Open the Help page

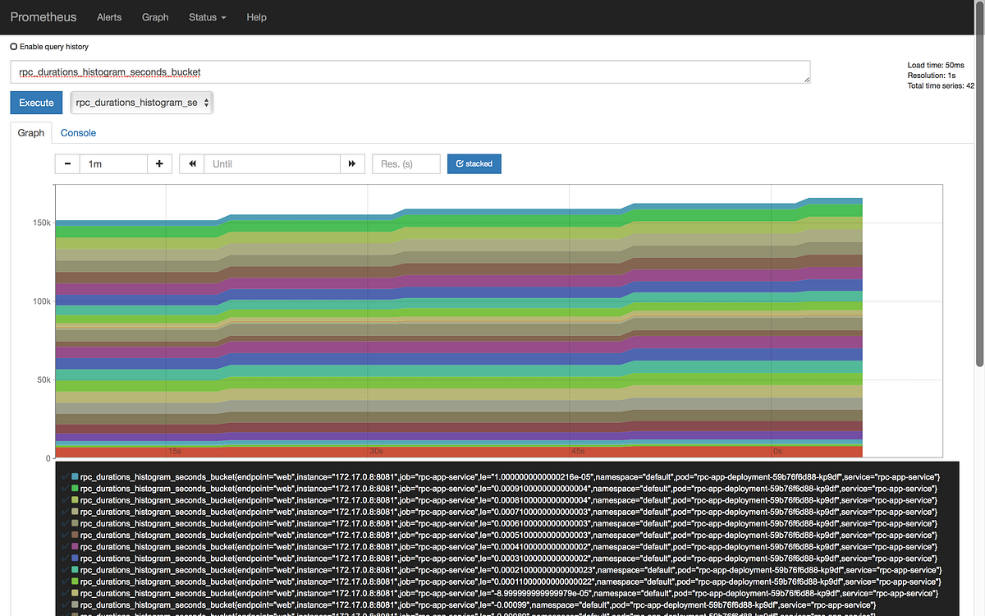(256, 16)
